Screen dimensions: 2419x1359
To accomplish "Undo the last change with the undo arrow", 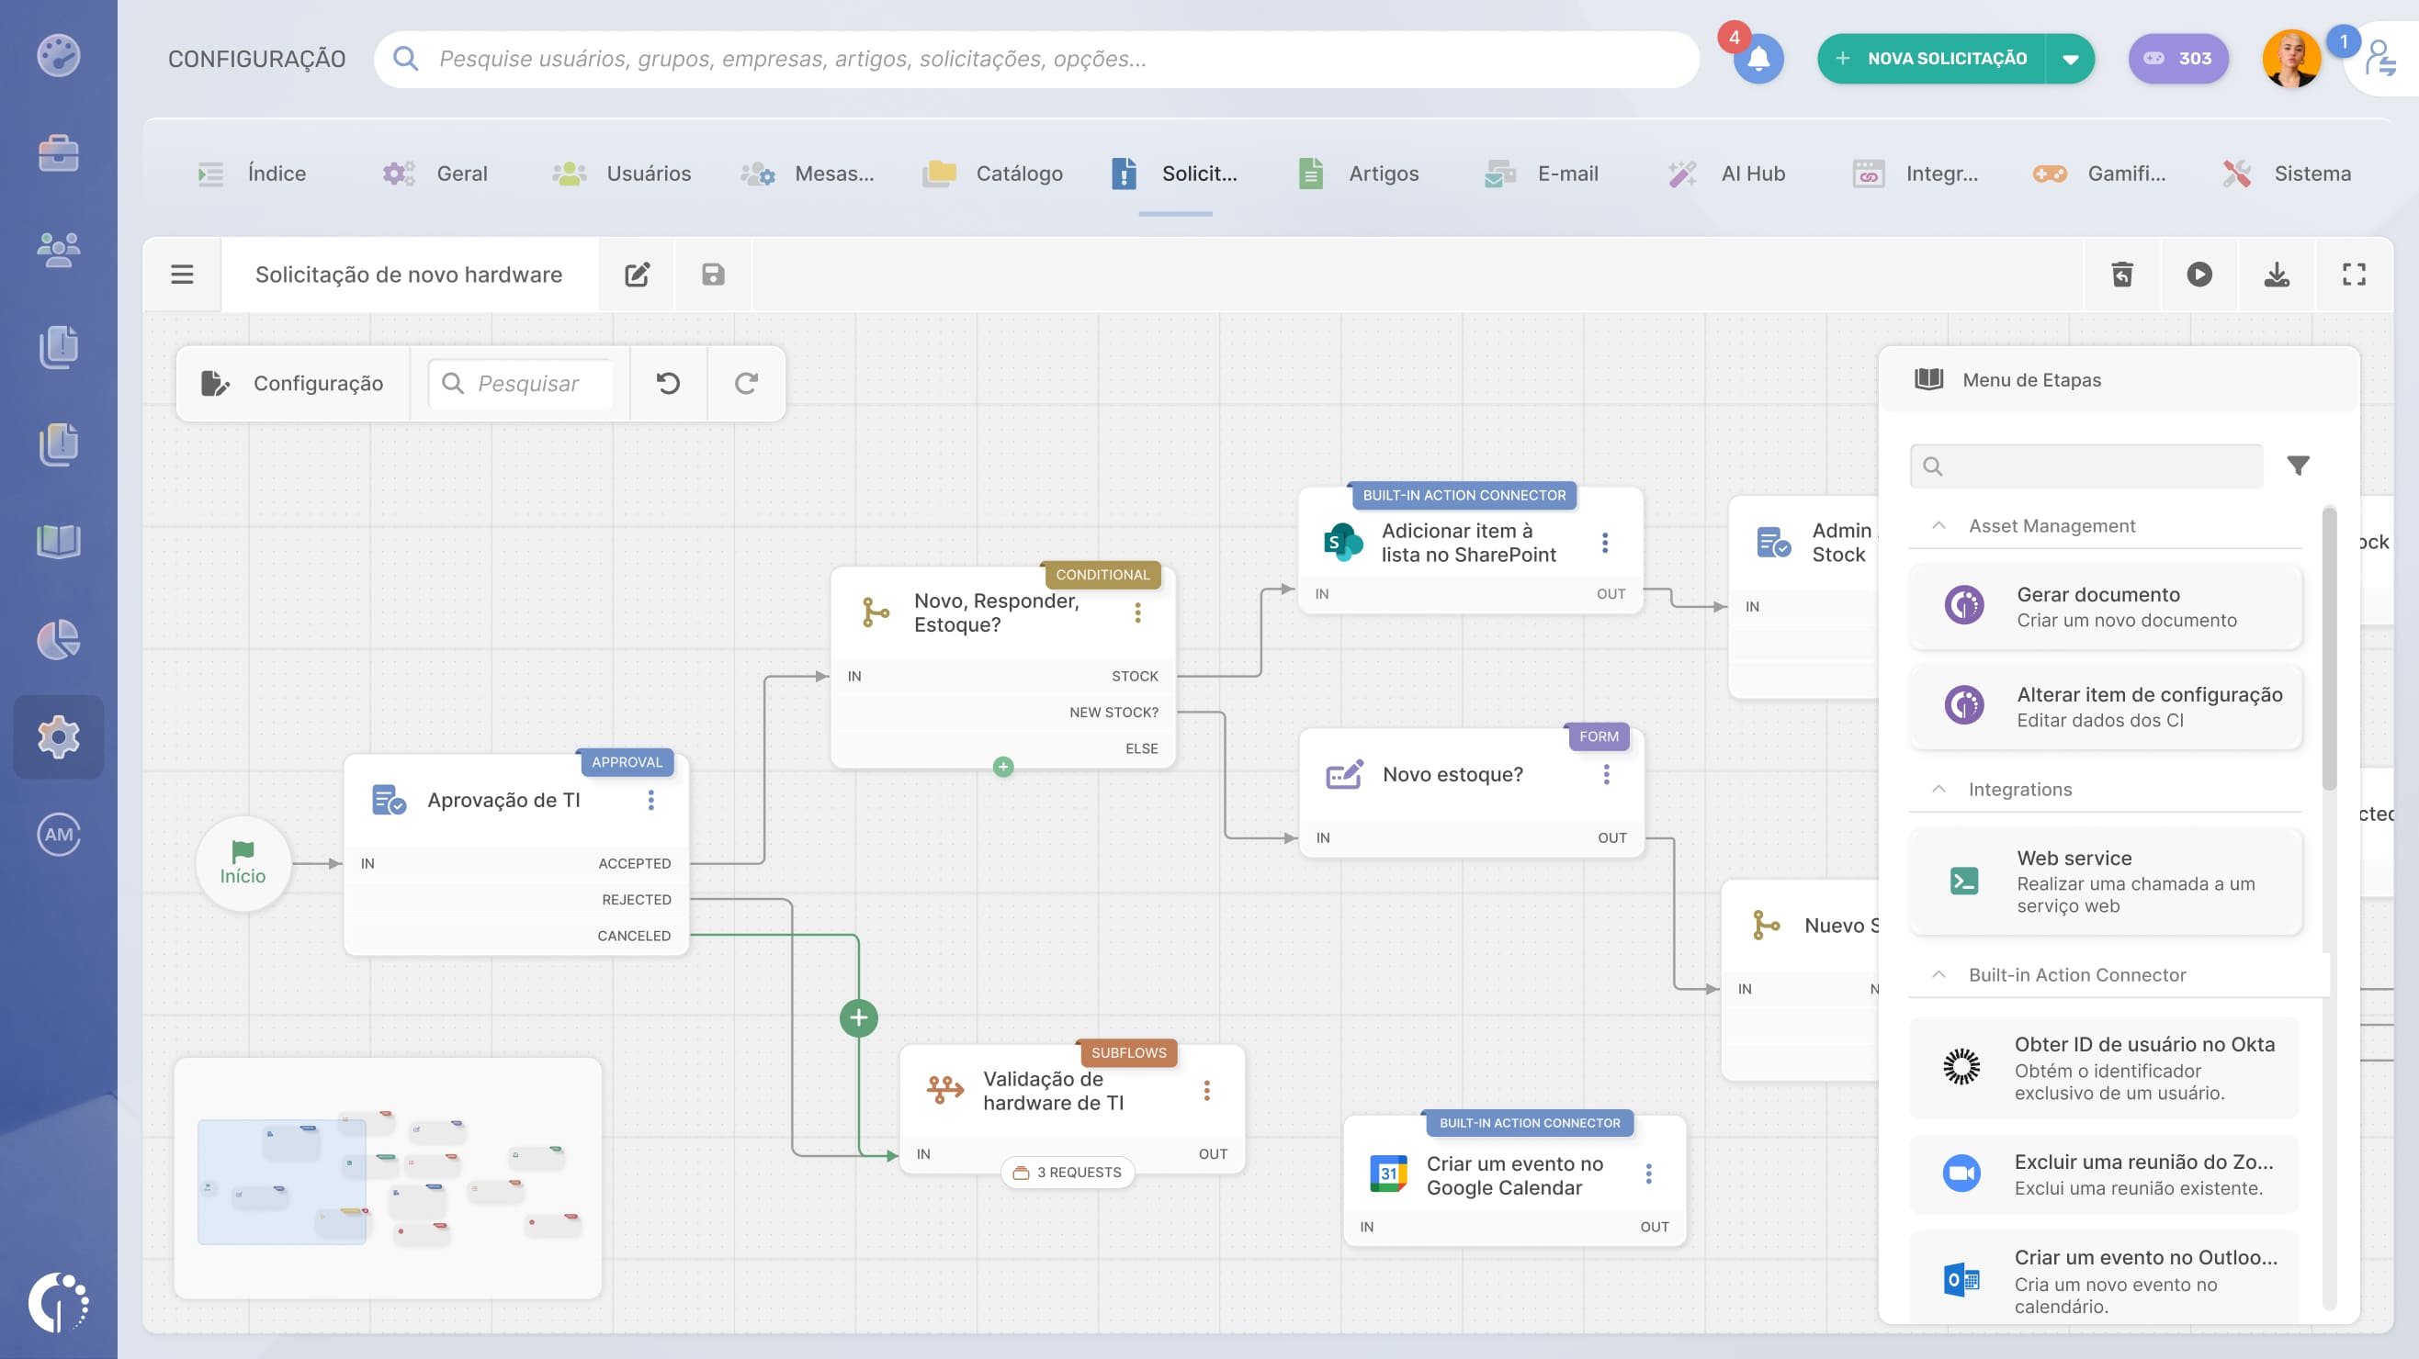I will tap(667, 383).
